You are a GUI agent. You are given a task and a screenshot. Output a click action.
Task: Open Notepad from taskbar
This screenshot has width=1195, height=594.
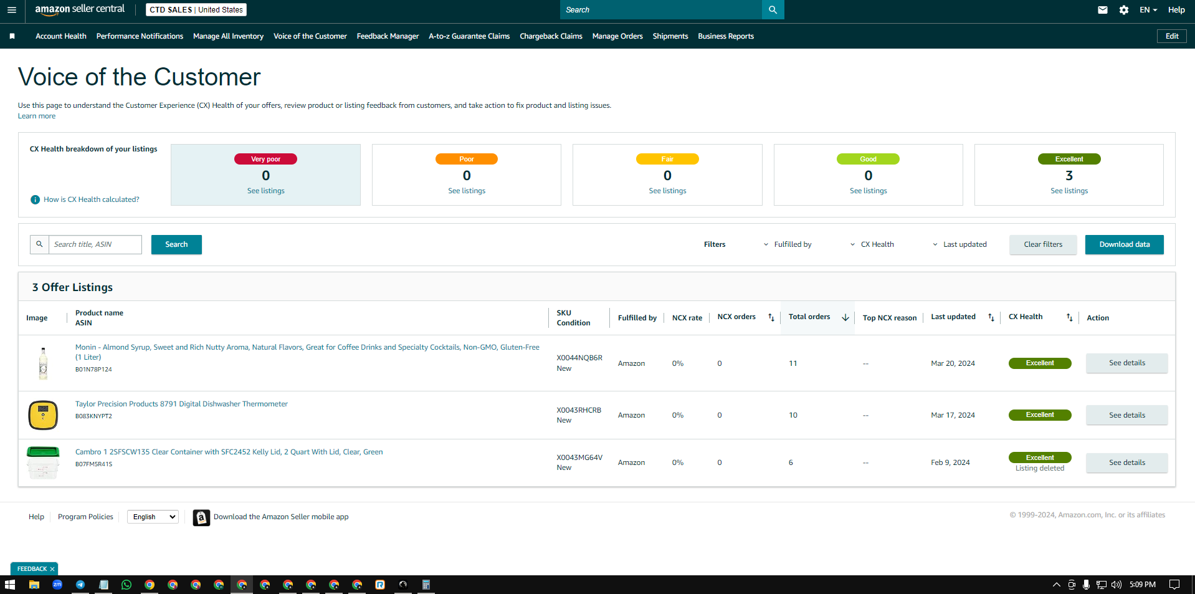(103, 585)
